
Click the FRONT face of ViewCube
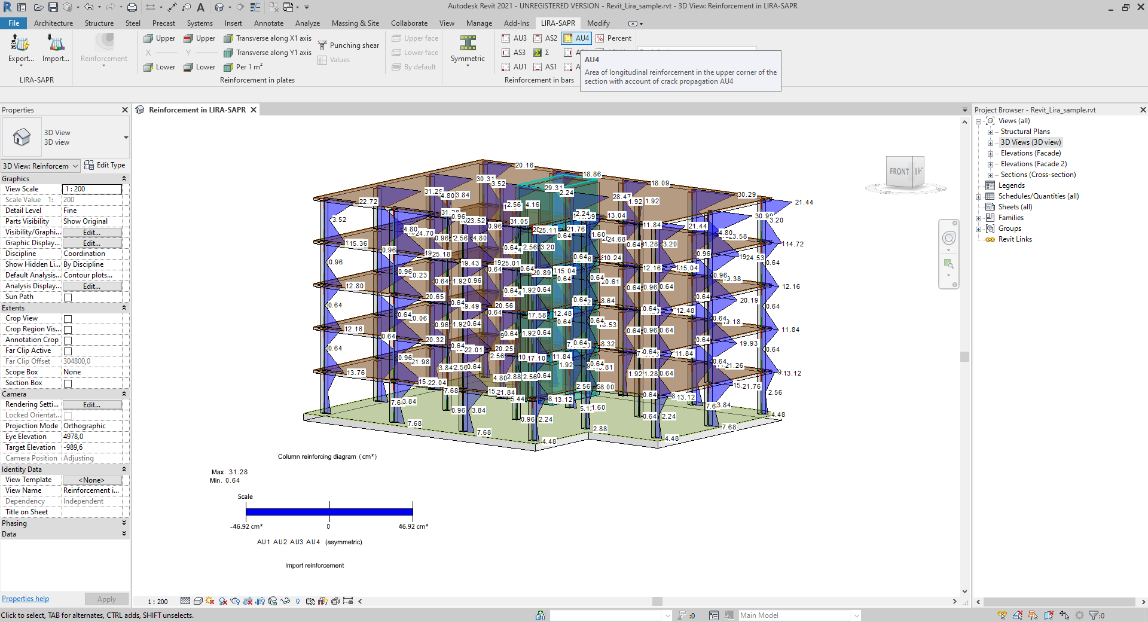899,172
